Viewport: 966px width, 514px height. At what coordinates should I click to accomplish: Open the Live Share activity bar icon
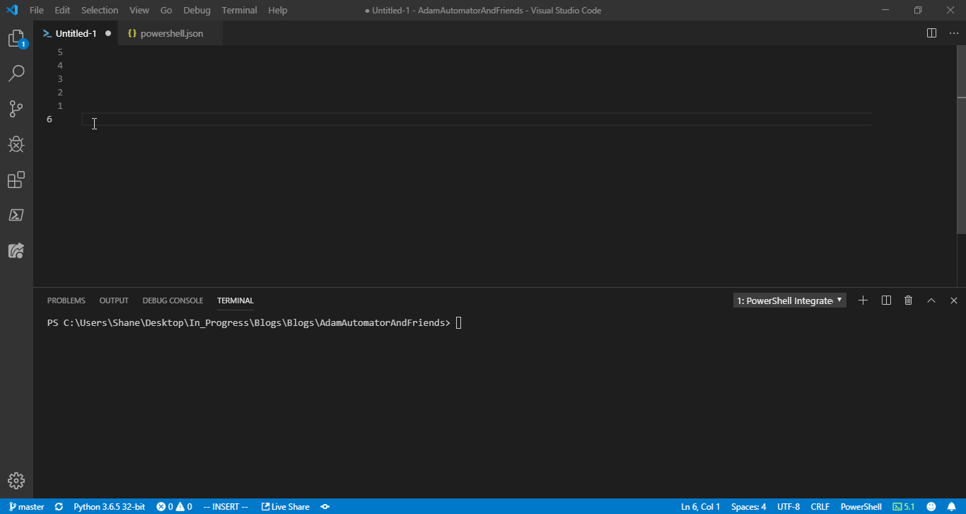pyautogui.click(x=16, y=250)
